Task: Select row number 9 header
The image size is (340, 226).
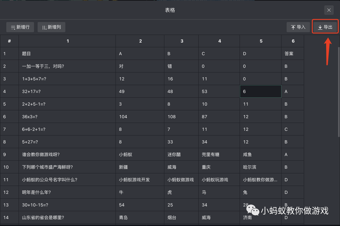Action: click(x=9, y=154)
